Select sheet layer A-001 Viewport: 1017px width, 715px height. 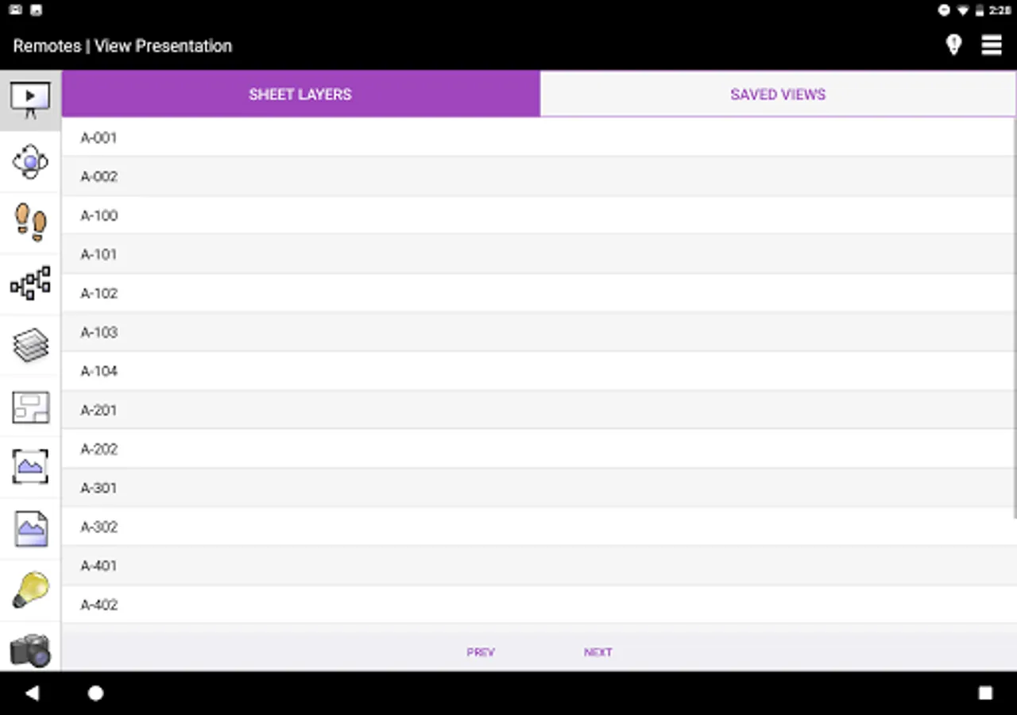[539, 137]
